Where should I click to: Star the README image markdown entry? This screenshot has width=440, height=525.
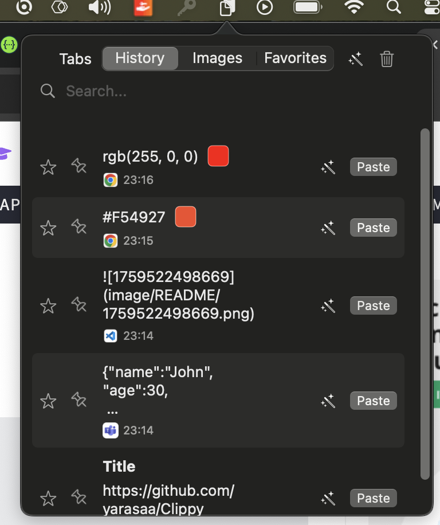(x=48, y=306)
